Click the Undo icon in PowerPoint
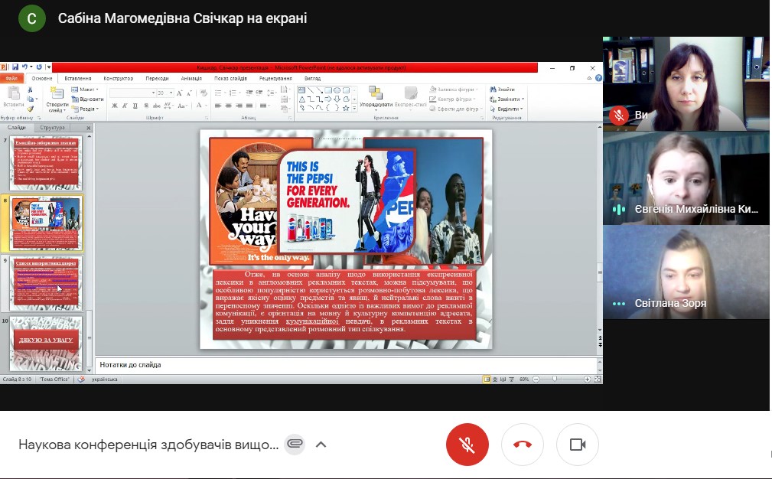Image resolution: width=772 pixels, height=479 pixels. 24,67
